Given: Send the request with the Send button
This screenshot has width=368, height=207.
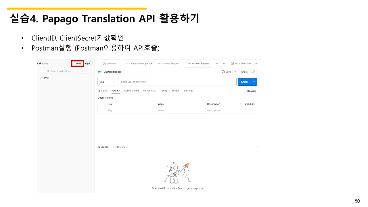Looking at the screenshot, I should 244,82.
